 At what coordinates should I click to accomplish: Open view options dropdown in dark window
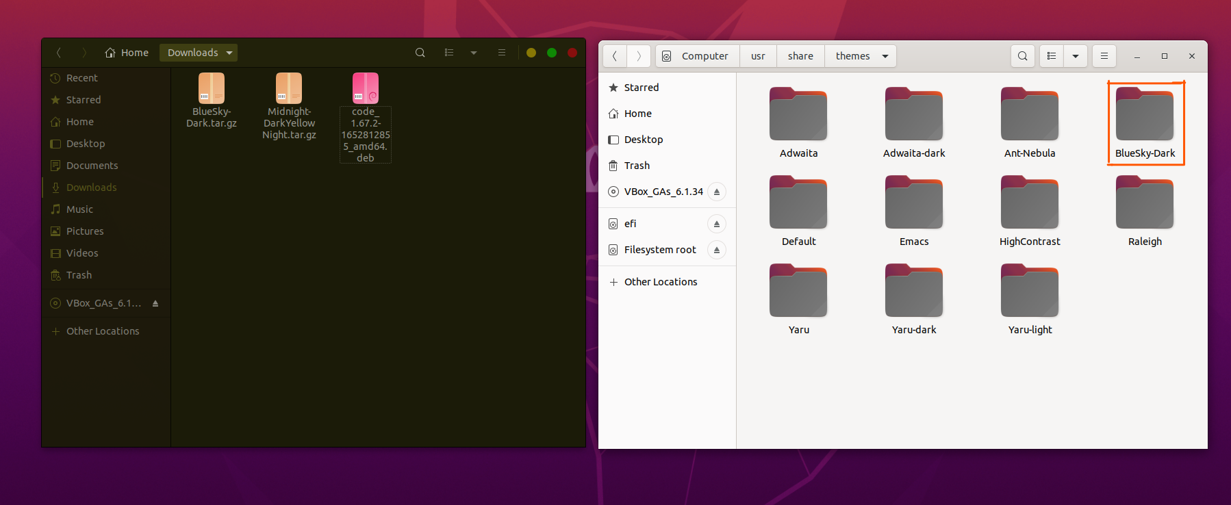[474, 53]
